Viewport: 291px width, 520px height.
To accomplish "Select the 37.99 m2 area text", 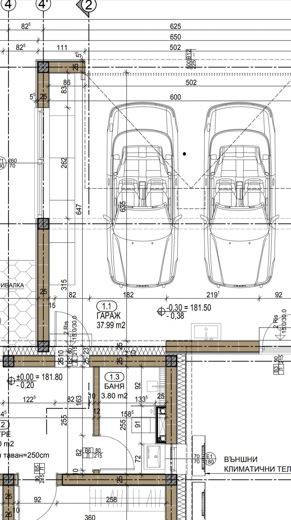I will tap(111, 325).
